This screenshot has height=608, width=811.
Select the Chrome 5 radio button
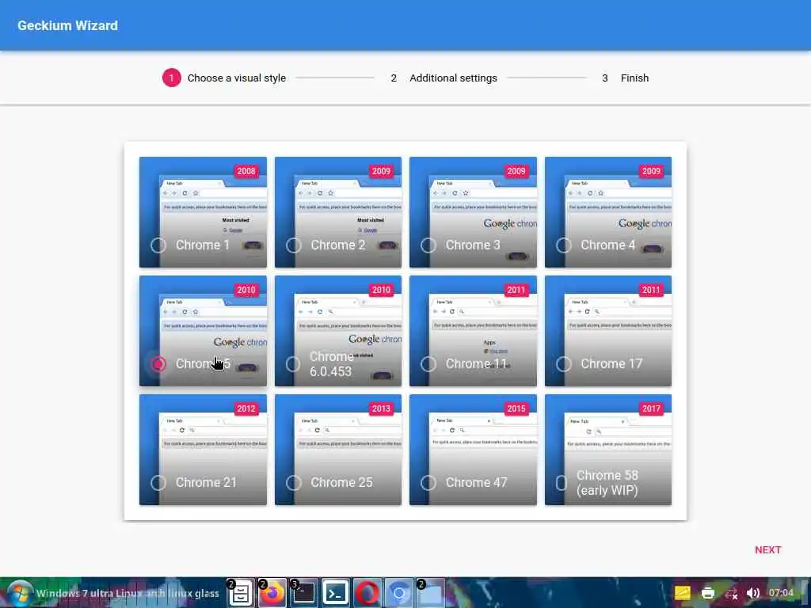coord(158,364)
